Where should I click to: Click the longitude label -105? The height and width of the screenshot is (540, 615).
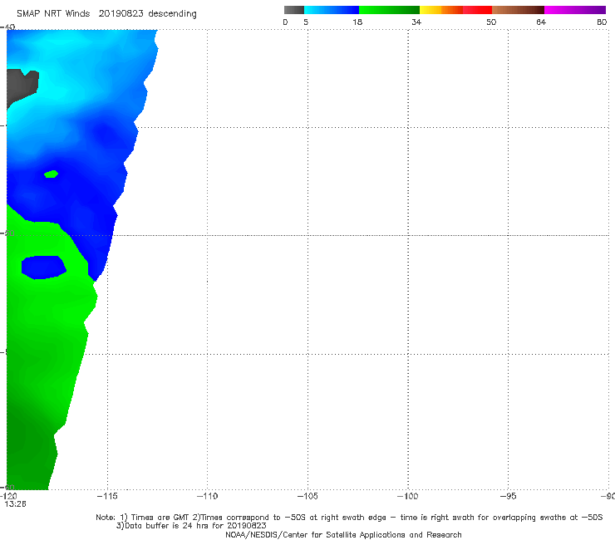307,496
